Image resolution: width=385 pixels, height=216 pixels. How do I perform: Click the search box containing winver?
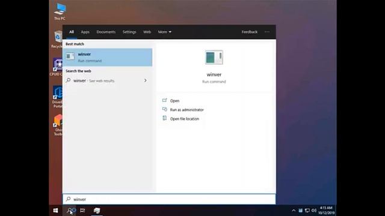point(169,199)
